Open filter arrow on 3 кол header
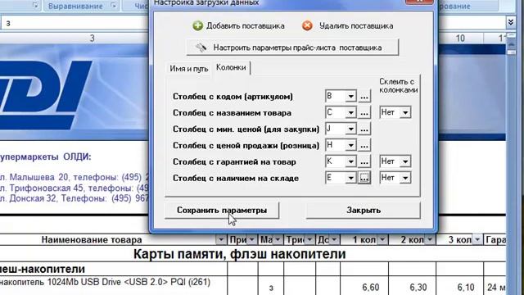524x295 pixels. point(477,239)
